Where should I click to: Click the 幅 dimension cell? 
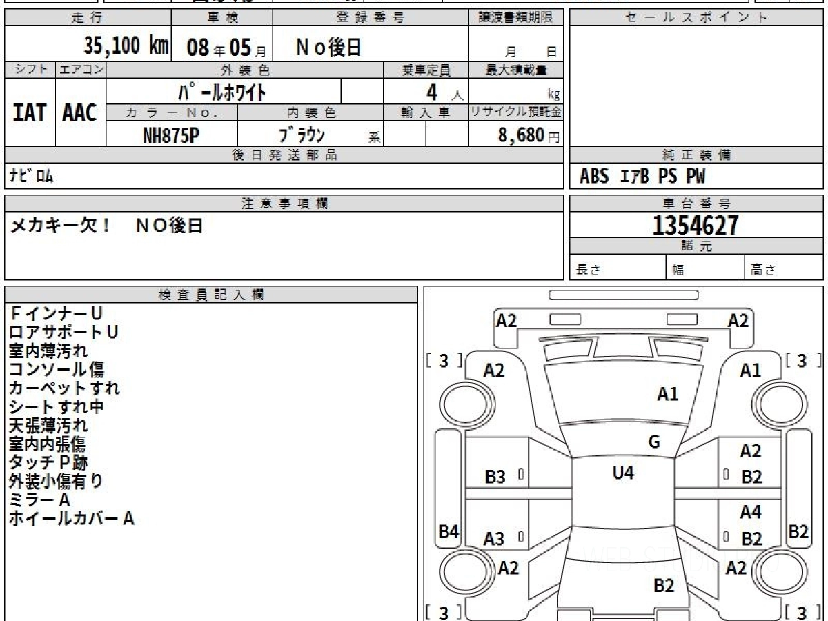[705, 268]
